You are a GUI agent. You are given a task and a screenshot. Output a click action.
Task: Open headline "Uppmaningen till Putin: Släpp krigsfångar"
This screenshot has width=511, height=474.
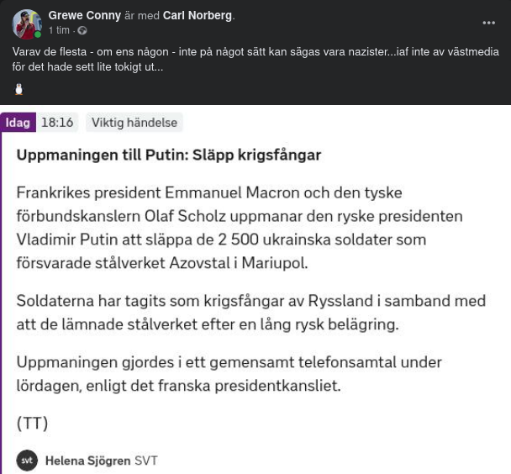tap(168, 155)
